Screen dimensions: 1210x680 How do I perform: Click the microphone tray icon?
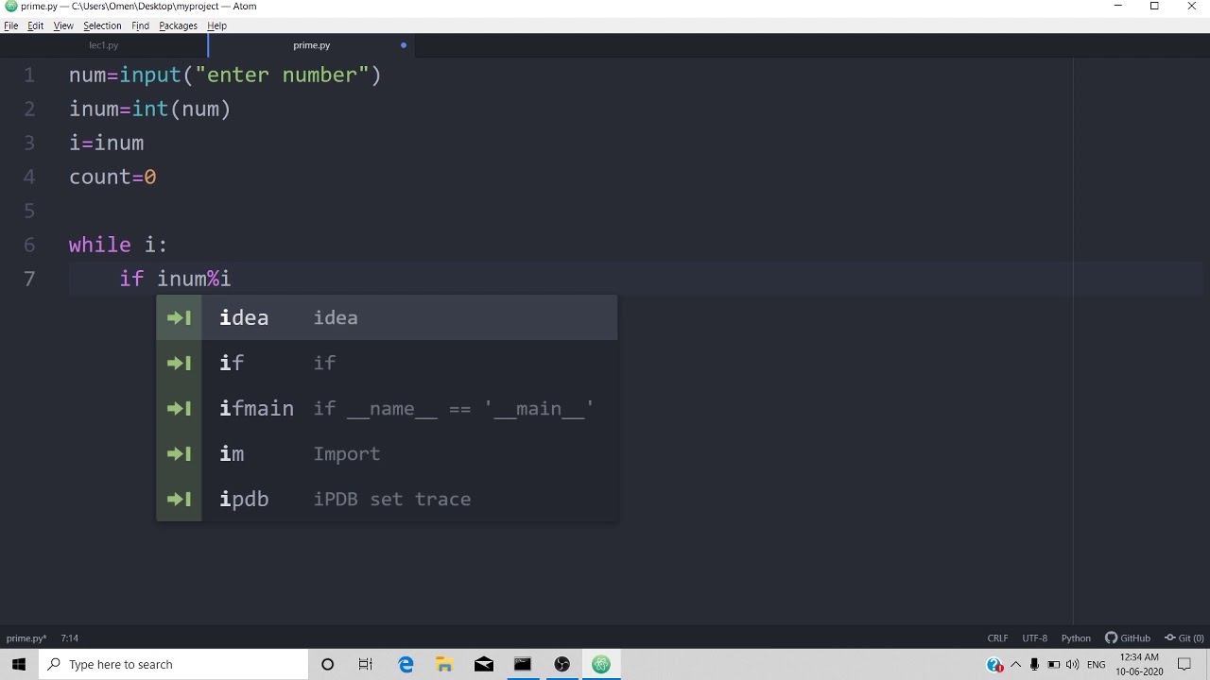coord(1035,665)
